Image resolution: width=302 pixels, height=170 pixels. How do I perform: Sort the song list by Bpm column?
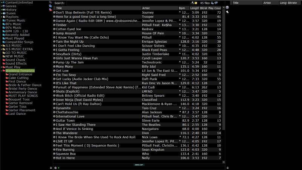[x=183, y=8]
